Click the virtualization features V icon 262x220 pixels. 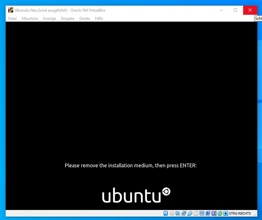tap(213, 213)
